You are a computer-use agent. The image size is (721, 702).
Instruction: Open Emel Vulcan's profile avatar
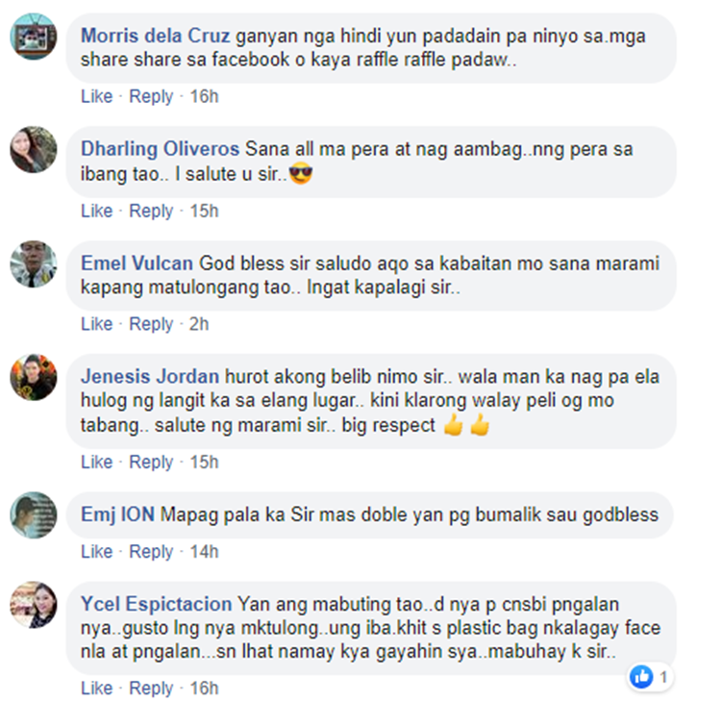click(34, 264)
